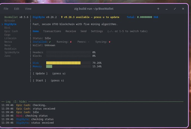Switch to the Send tab
191x129 pixels.
pyautogui.click(x=84, y=31)
